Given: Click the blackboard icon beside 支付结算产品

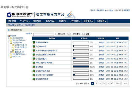Looking at the screenshot, I should click(x=34, y=46).
